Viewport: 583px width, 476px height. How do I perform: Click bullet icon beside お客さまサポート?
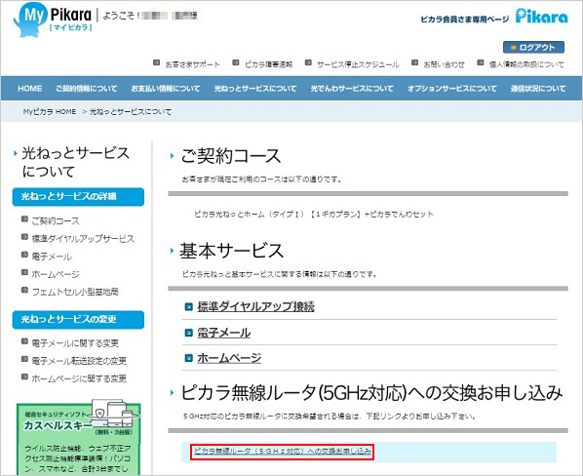click(x=157, y=62)
